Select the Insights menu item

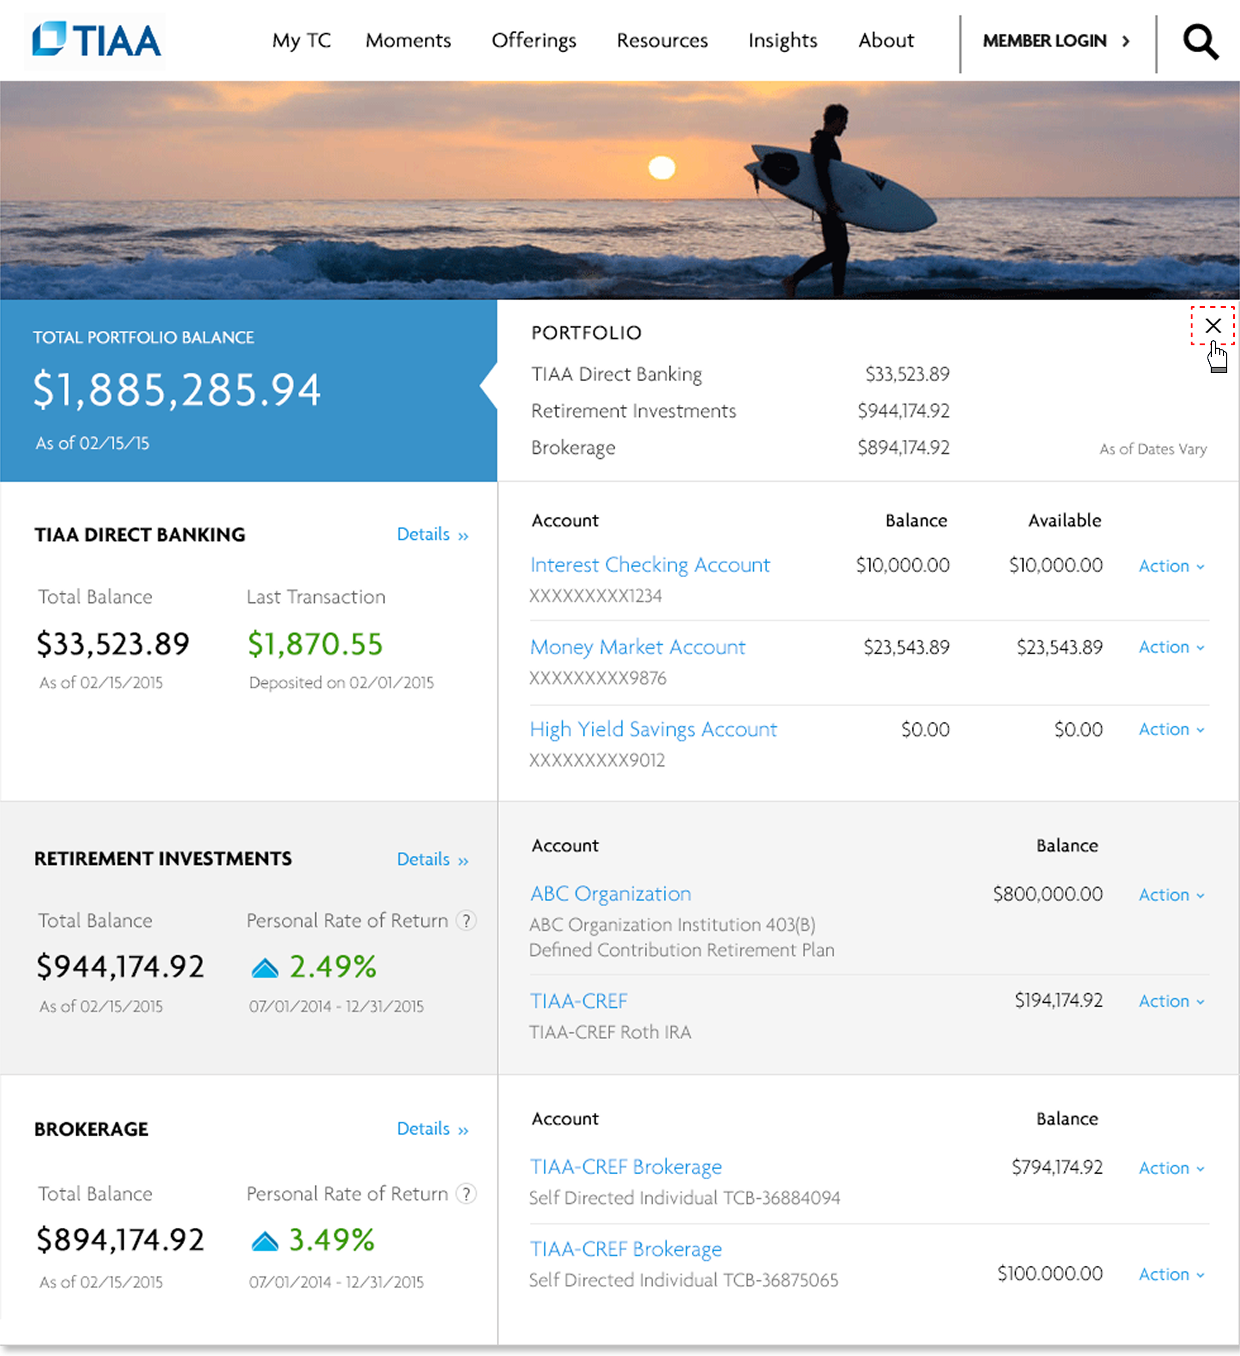(x=782, y=40)
